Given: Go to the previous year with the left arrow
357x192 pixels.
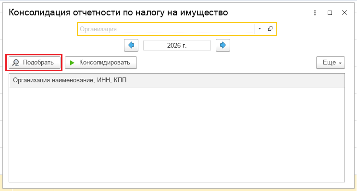Looking at the screenshot, I should point(131,45).
